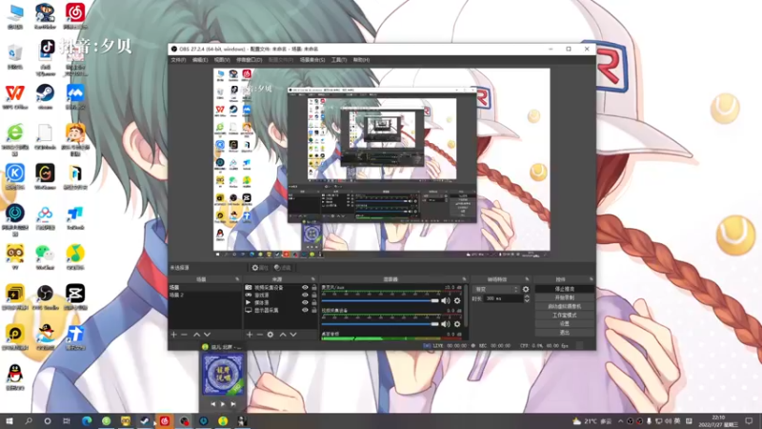Open the Docks menu in OBS
Screen dimensions: 762x429
point(250,60)
